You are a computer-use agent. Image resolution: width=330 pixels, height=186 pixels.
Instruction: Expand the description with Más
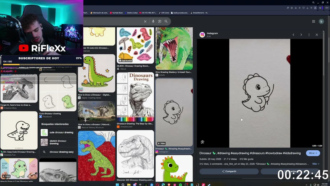pyautogui.click(x=316, y=164)
